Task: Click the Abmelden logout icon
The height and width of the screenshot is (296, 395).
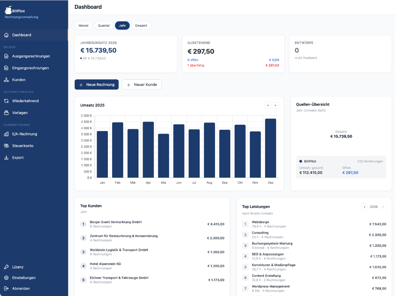Action: tap(6, 289)
